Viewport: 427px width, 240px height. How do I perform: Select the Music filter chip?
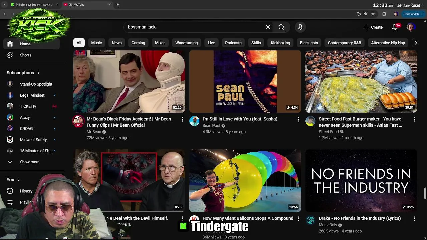click(96, 43)
